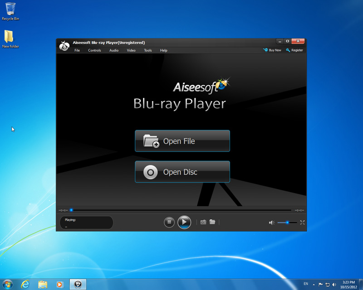363x290 pixels.
Task: Click the Buy Now cart link
Action: [272, 50]
